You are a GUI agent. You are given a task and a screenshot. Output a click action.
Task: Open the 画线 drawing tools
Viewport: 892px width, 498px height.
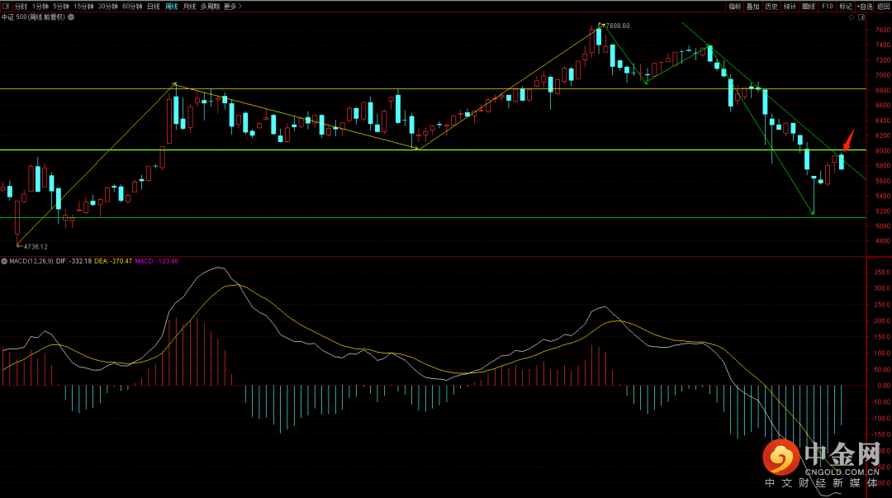809,6
